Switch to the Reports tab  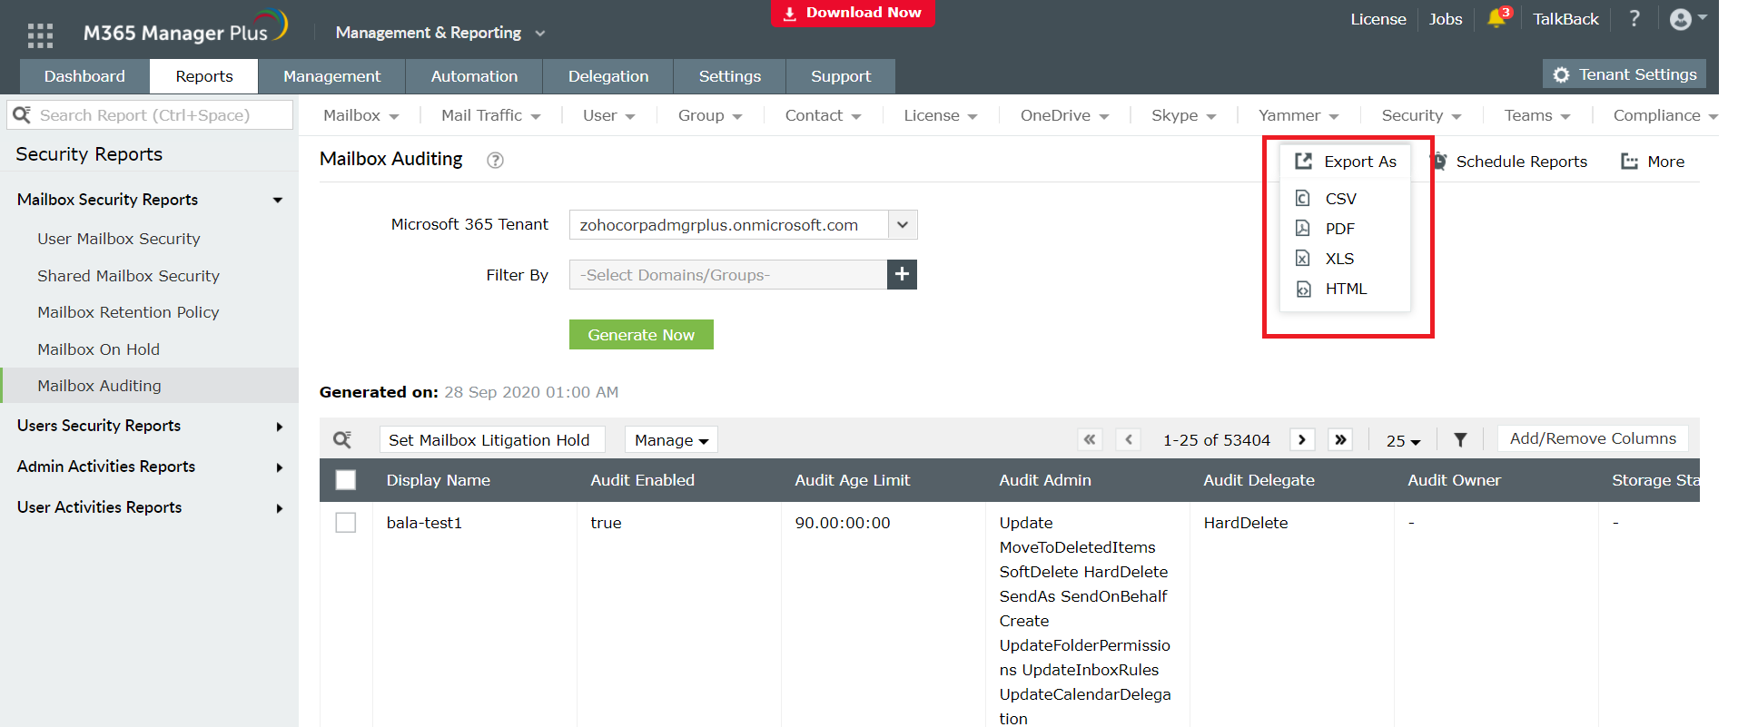pos(204,76)
